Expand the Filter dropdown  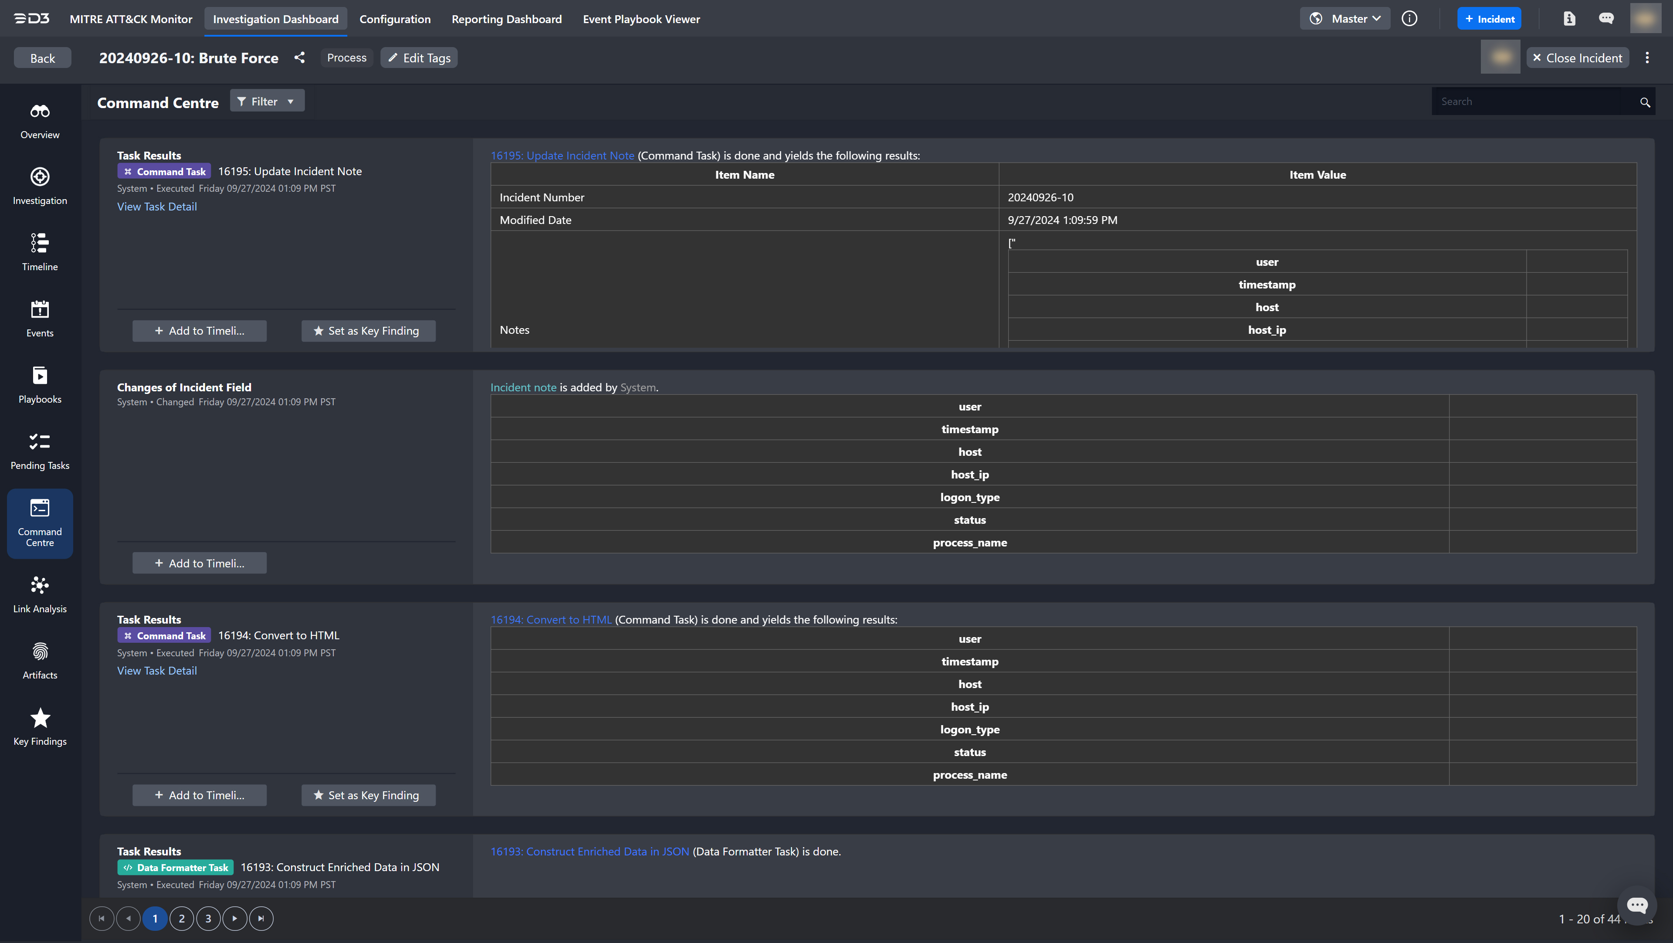click(266, 101)
